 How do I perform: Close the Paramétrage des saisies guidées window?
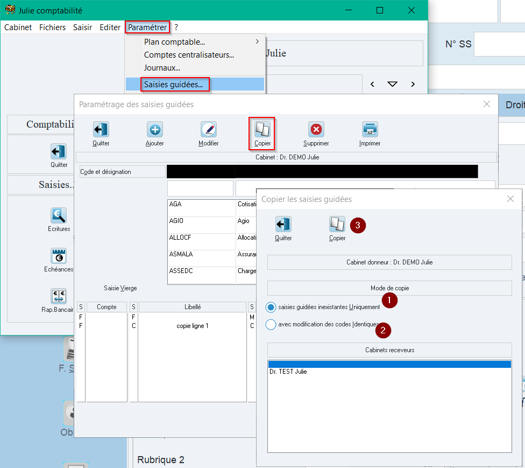(x=487, y=104)
